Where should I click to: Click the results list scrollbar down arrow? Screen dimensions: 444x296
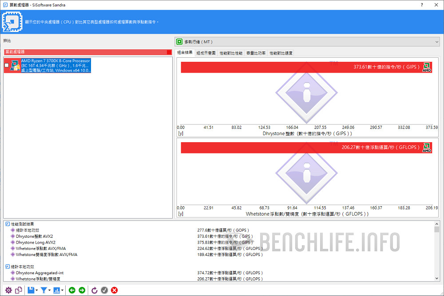(x=437, y=278)
